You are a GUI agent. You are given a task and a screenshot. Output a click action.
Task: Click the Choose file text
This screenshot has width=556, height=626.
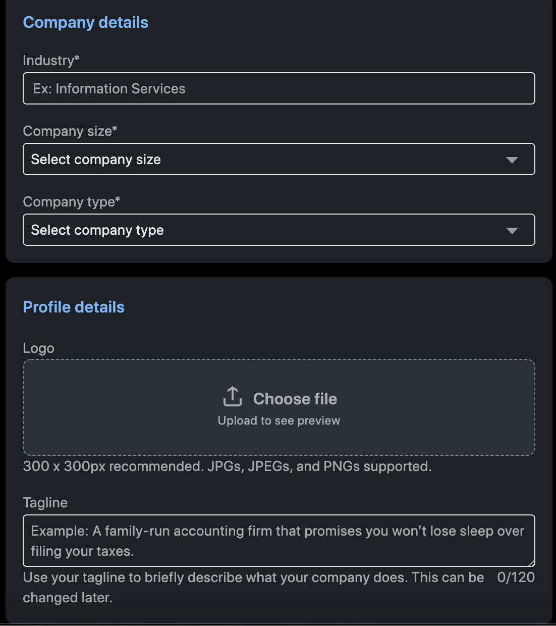295,399
